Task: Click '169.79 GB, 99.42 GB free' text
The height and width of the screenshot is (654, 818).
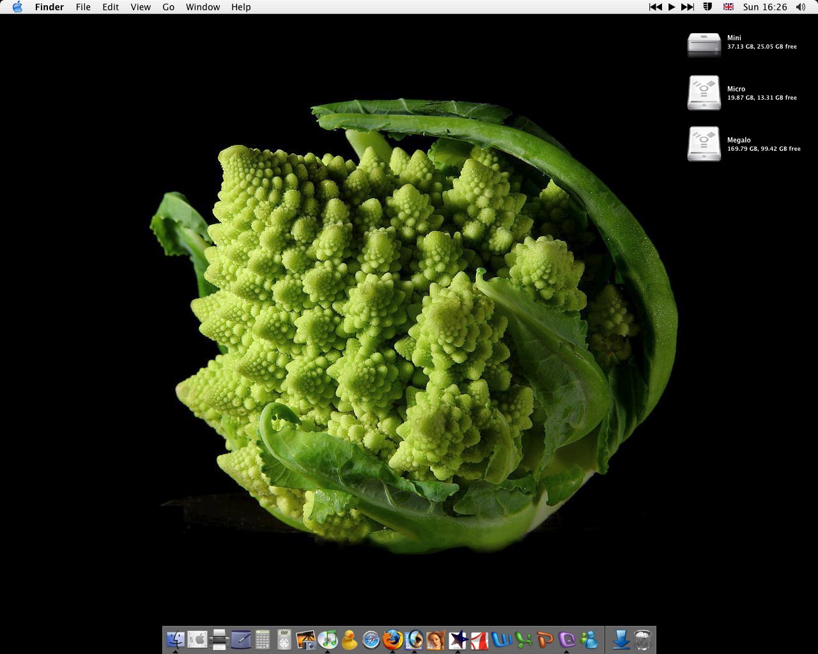Action: click(764, 149)
